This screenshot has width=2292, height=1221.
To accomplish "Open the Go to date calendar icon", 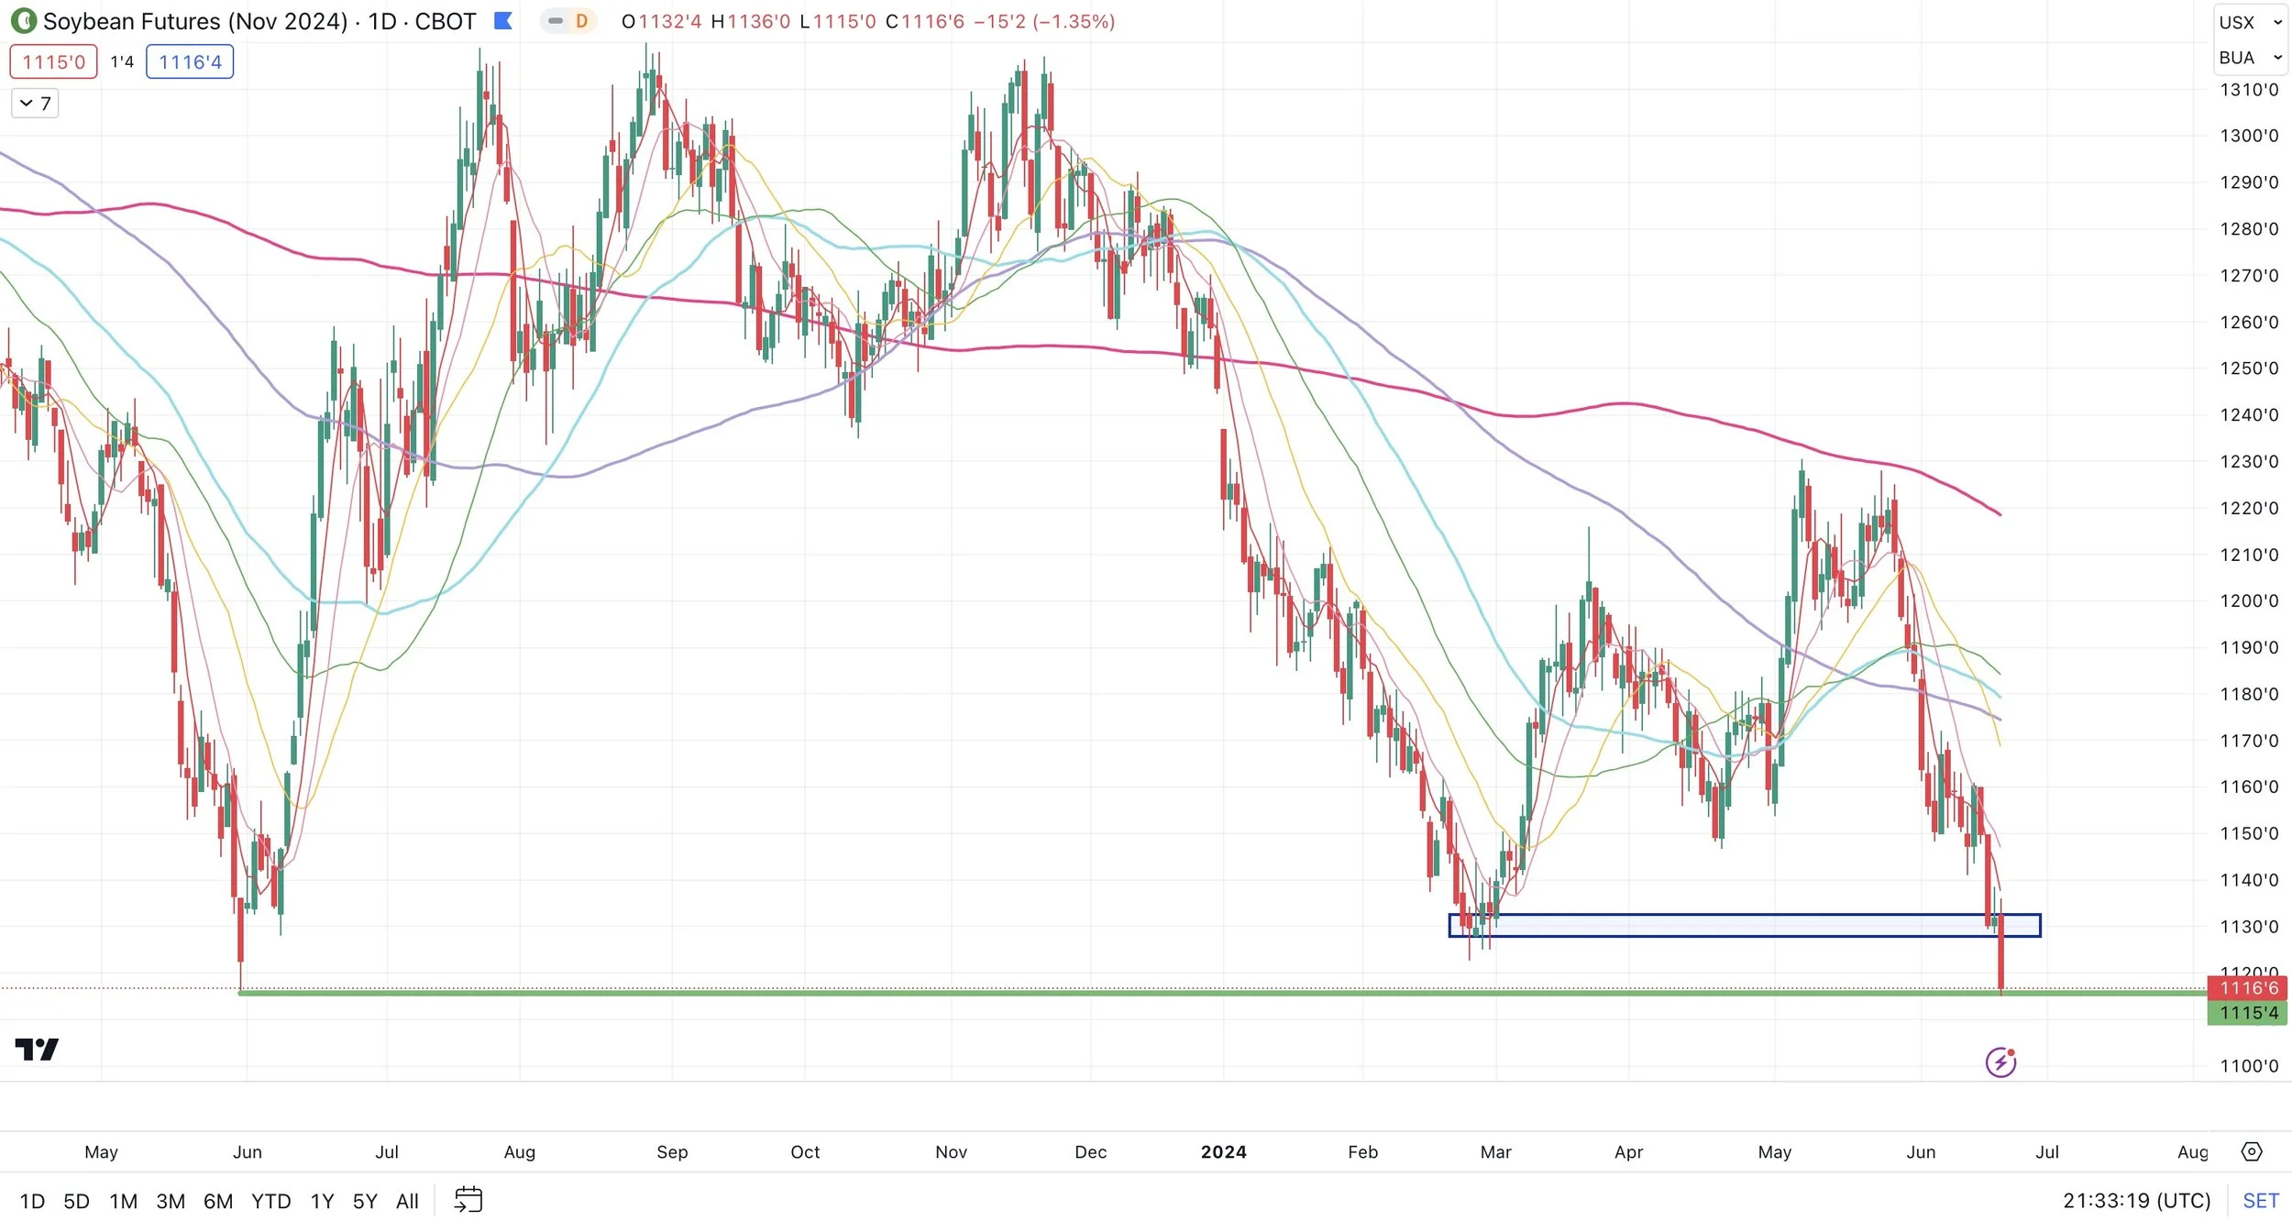I will click(468, 1200).
